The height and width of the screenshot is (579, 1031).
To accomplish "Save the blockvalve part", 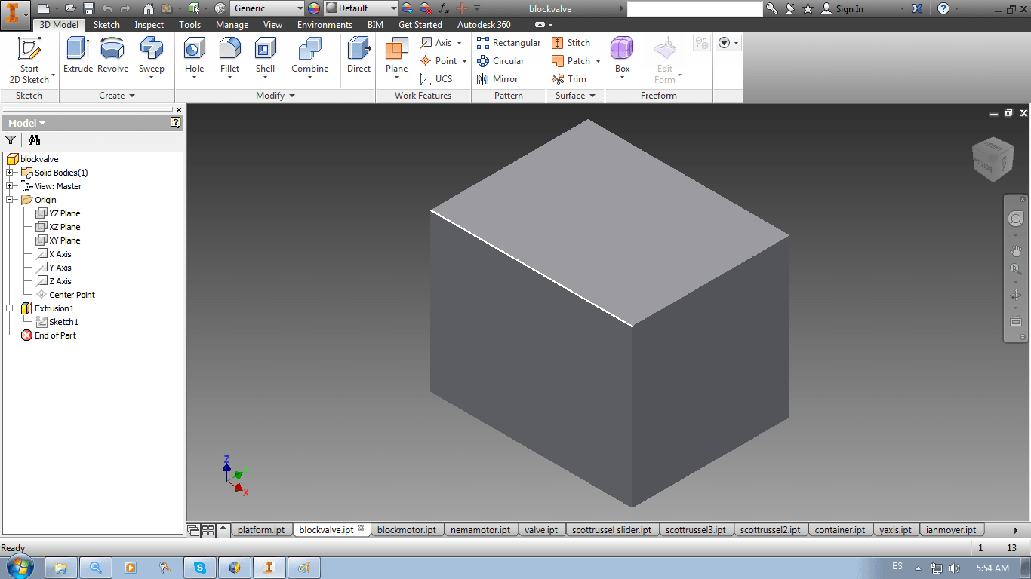I will (x=89, y=8).
